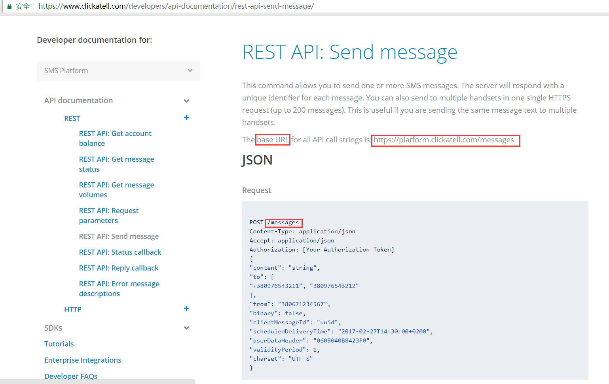Screen dimensions: 609x384
Task: Click the phone numbers line in the to array
Action: point(304,286)
